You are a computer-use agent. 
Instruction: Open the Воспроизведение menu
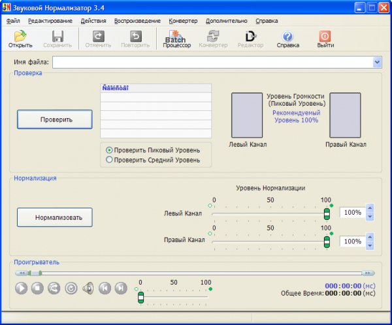[x=137, y=21]
